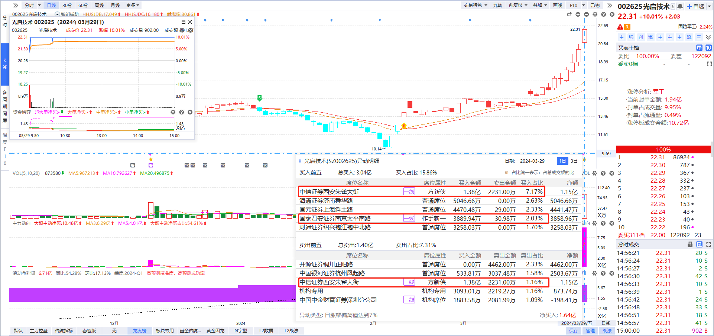Switch 异动明细 to 3日 view
The width and height of the screenshot is (714, 336).
pyautogui.click(x=574, y=161)
